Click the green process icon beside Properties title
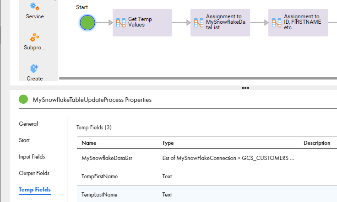Image resolution: width=337 pixels, height=202 pixels. point(23,99)
